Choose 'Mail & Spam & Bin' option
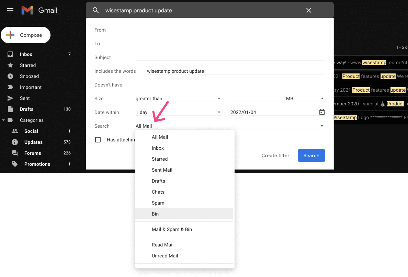The height and width of the screenshot is (277, 408). tap(172, 229)
